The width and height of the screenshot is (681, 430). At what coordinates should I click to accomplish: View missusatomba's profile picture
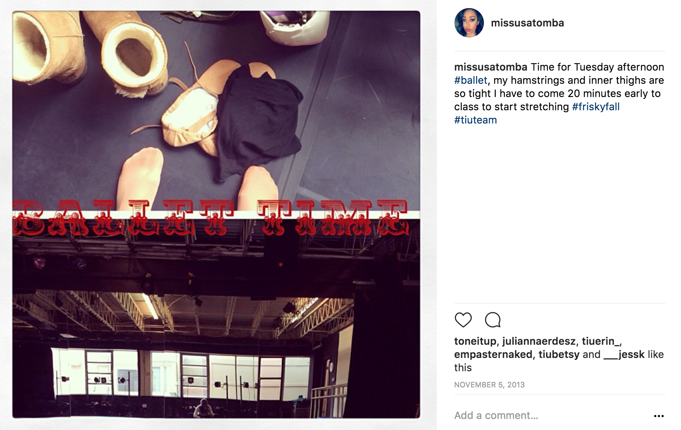pyautogui.click(x=469, y=23)
